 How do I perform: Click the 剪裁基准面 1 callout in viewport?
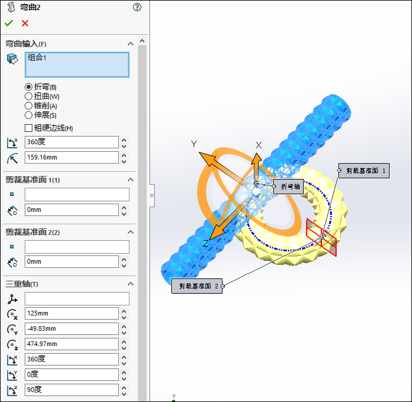coord(364,171)
